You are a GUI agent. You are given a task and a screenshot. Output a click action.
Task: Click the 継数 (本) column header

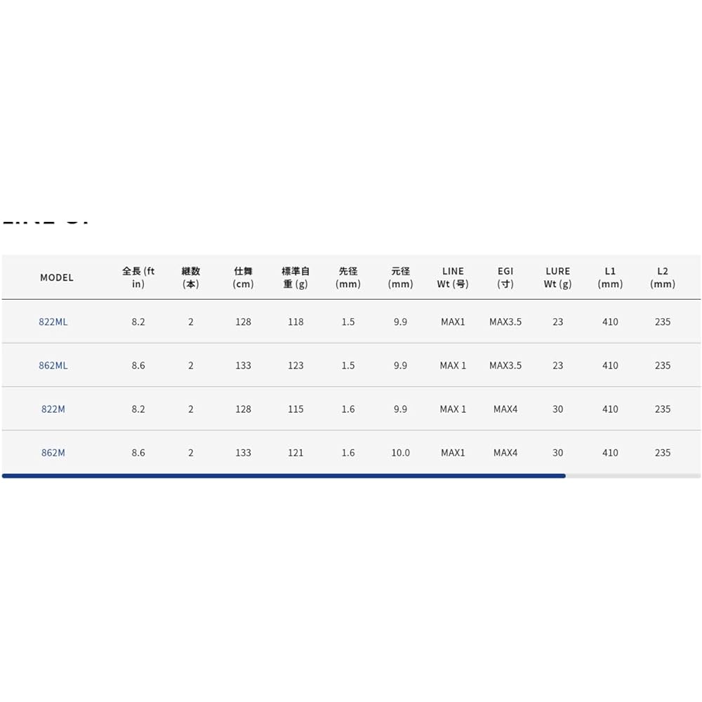(190, 277)
